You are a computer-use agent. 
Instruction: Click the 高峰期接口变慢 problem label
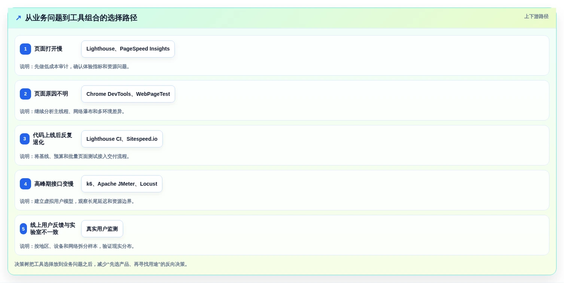[x=54, y=184]
